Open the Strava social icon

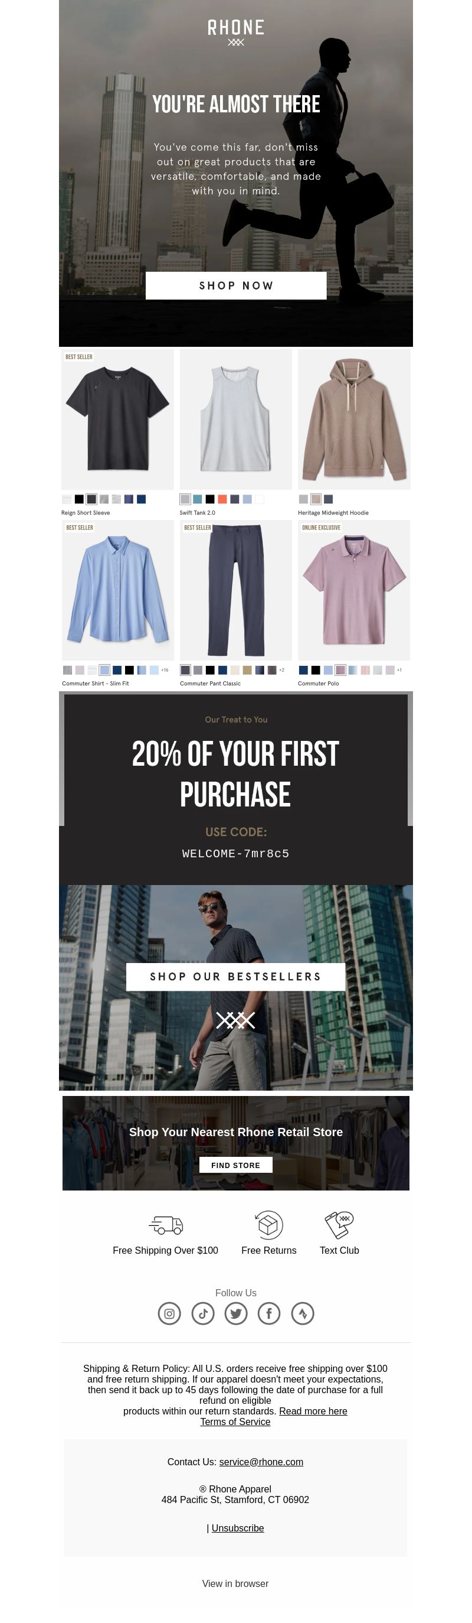pyautogui.click(x=303, y=1313)
